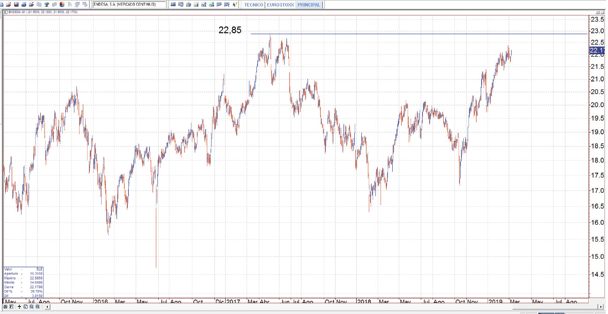Click the ENDESA, S.A. symbol input field
The height and width of the screenshot is (314, 608).
coord(129,5)
